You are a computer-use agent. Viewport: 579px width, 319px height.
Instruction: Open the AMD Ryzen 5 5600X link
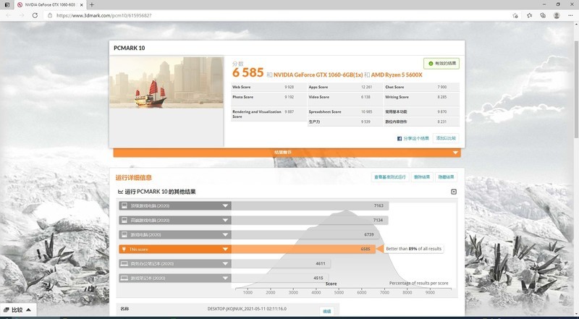point(397,75)
